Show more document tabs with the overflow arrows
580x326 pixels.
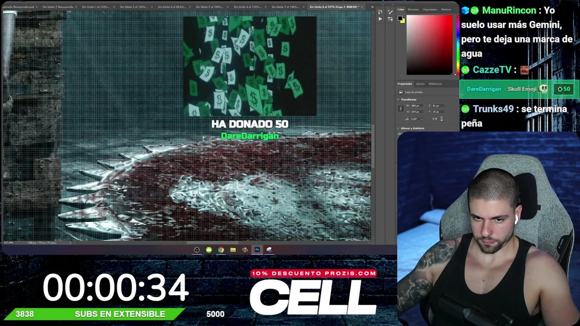click(x=372, y=7)
